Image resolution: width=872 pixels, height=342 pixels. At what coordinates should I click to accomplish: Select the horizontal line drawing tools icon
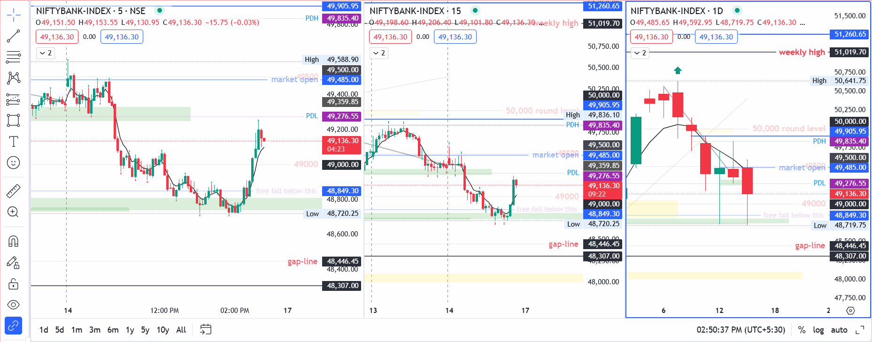pos(14,57)
